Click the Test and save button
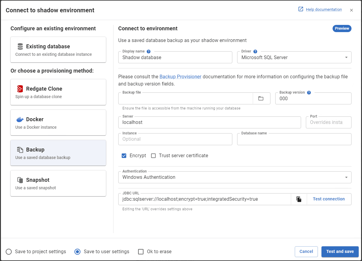 coord(340,252)
